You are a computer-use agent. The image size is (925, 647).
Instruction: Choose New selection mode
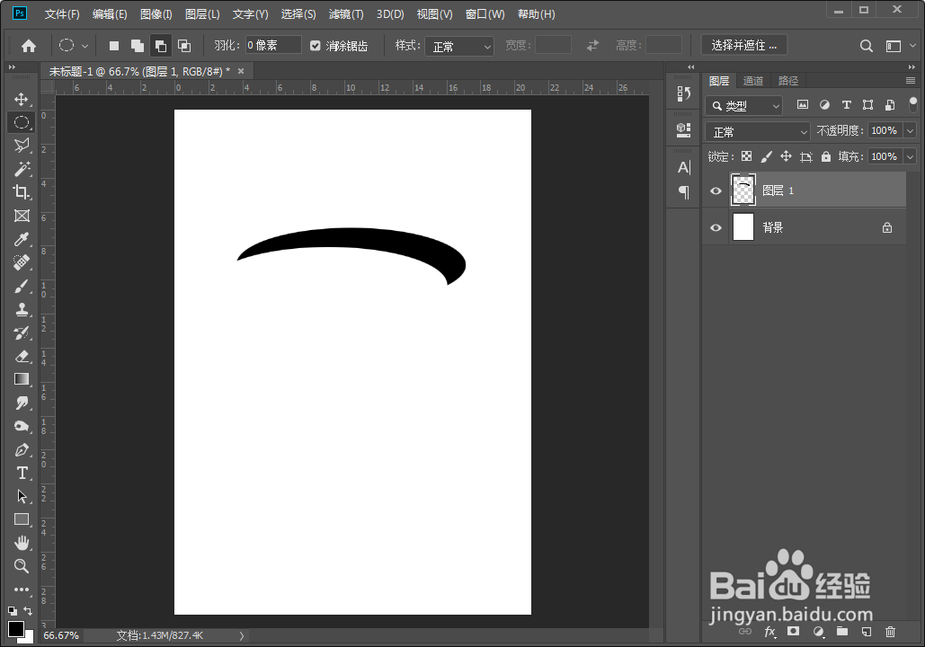[114, 46]
